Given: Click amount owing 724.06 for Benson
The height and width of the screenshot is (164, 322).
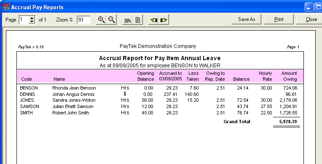Looking at the screenshot, I should coord(290,88).
